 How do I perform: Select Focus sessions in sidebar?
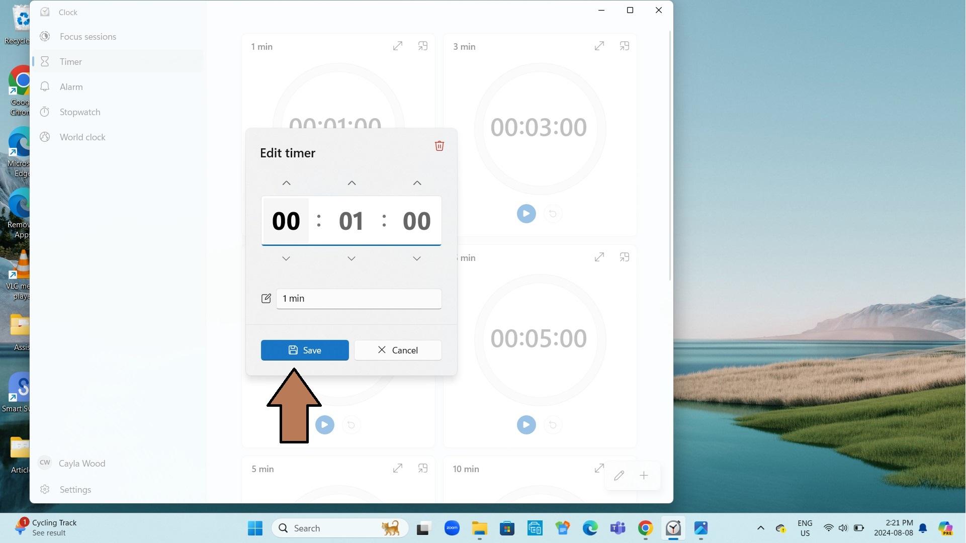88,37
